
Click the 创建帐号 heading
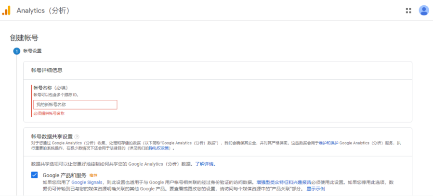[24, 38]
